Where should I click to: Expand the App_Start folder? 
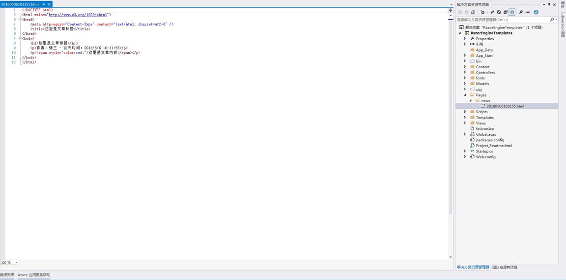(x=465, y=55)
